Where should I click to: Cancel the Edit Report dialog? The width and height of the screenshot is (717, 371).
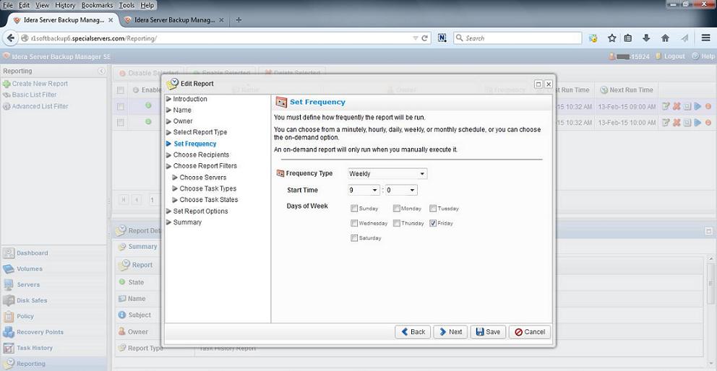pyautogui.click(x=530, y=332)
